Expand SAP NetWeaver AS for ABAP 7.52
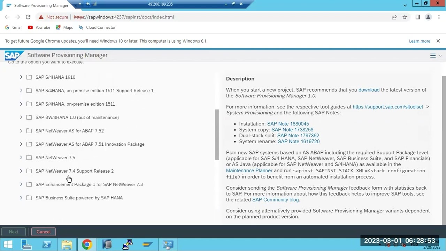446x251 pixels. pos(21,131)
